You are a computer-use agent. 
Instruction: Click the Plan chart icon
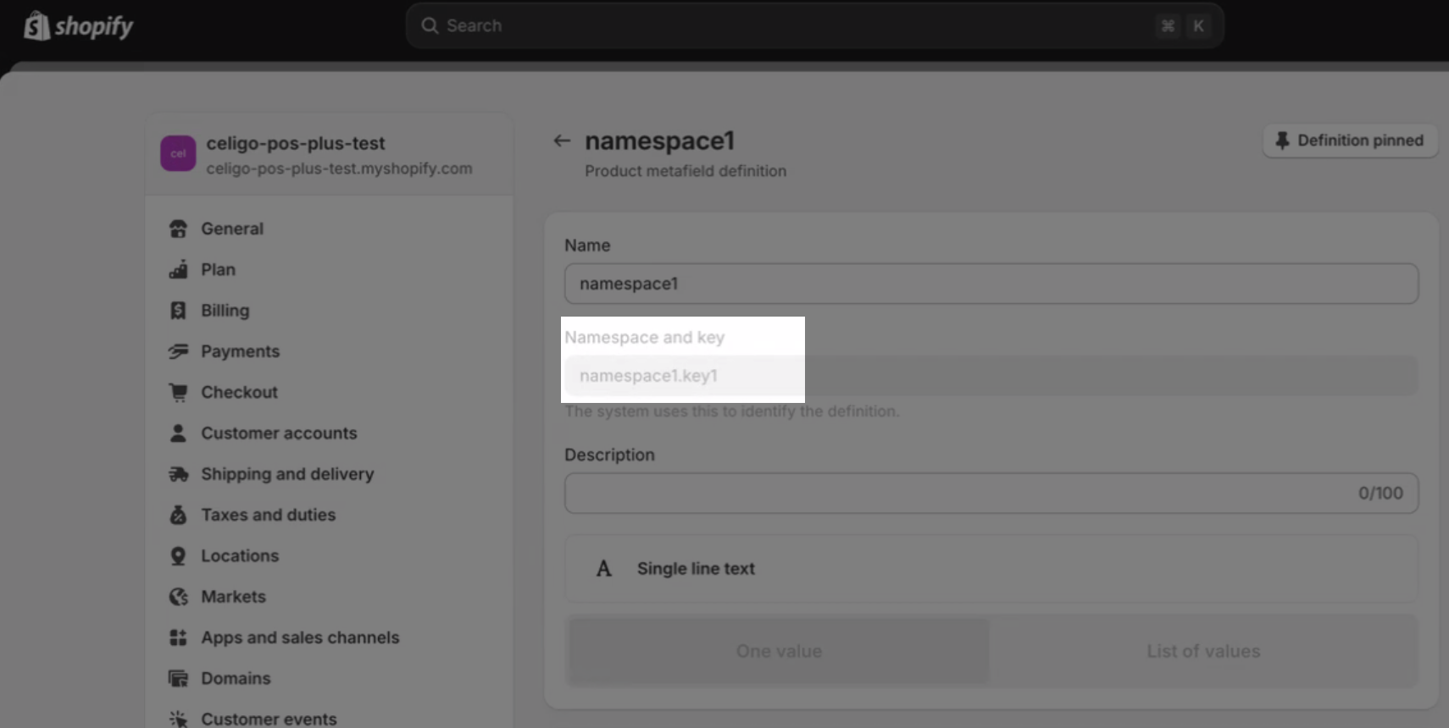[178, 269]
